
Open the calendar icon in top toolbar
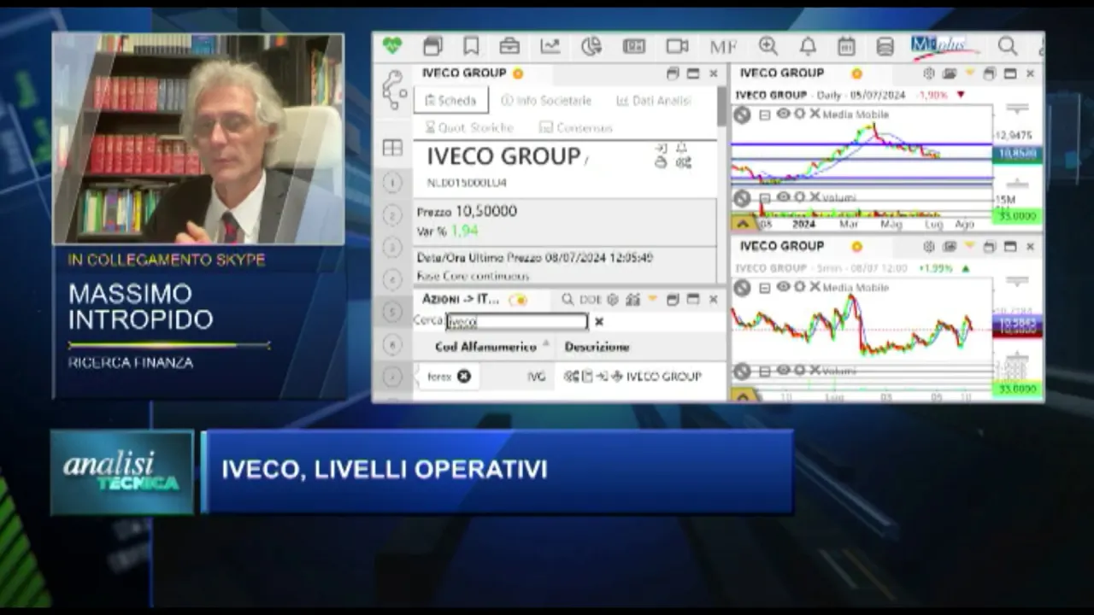(x=846, y=46)
